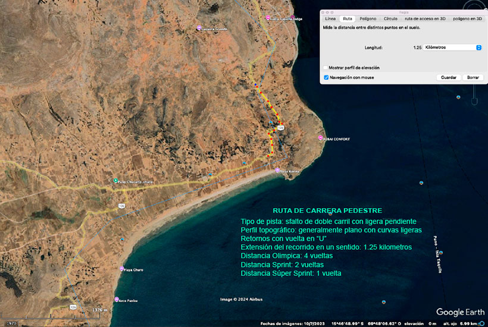Click the route 126 highway shield
Image resolution: width=488 pixels, height=327 pixels.
pyautogui.click(x=280, y=128)
